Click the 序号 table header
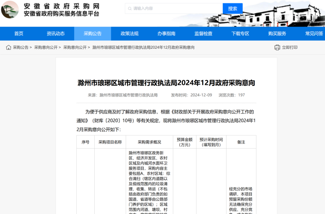 [x=86, y=142]
